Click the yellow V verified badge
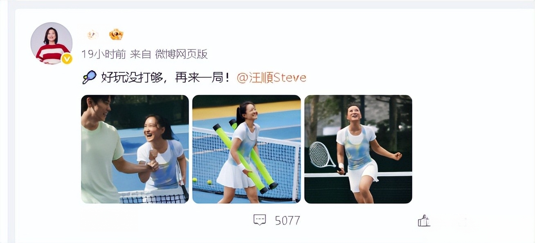Viewport: 535px width, 243px height. 67,59
